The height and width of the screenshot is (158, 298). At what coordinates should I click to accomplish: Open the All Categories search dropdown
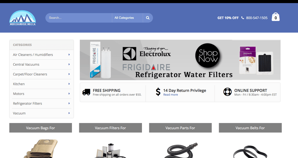pyautogui.click(x=127, y=18)
